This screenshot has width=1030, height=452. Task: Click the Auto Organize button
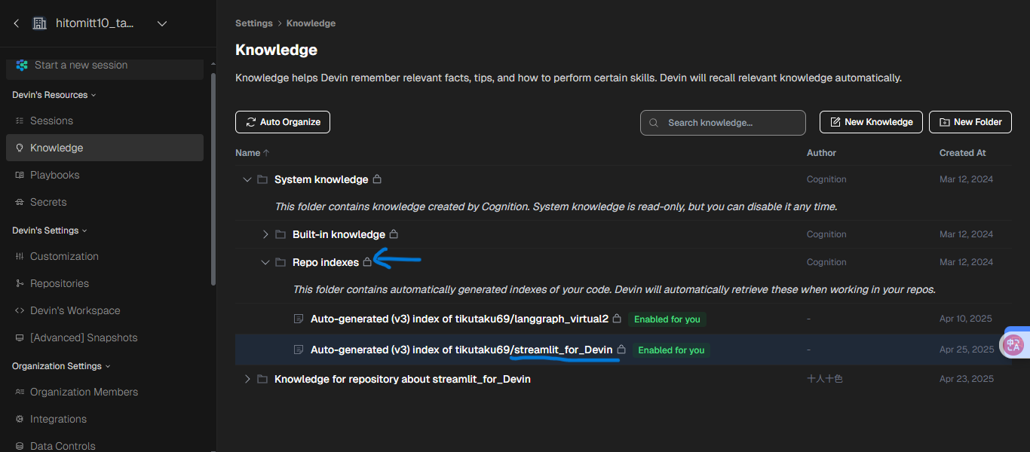click(x=283, y=122)
